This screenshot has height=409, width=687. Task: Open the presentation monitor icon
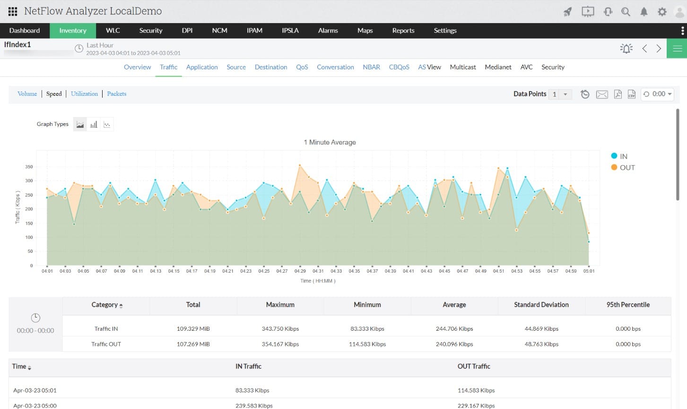click(588, 12)
